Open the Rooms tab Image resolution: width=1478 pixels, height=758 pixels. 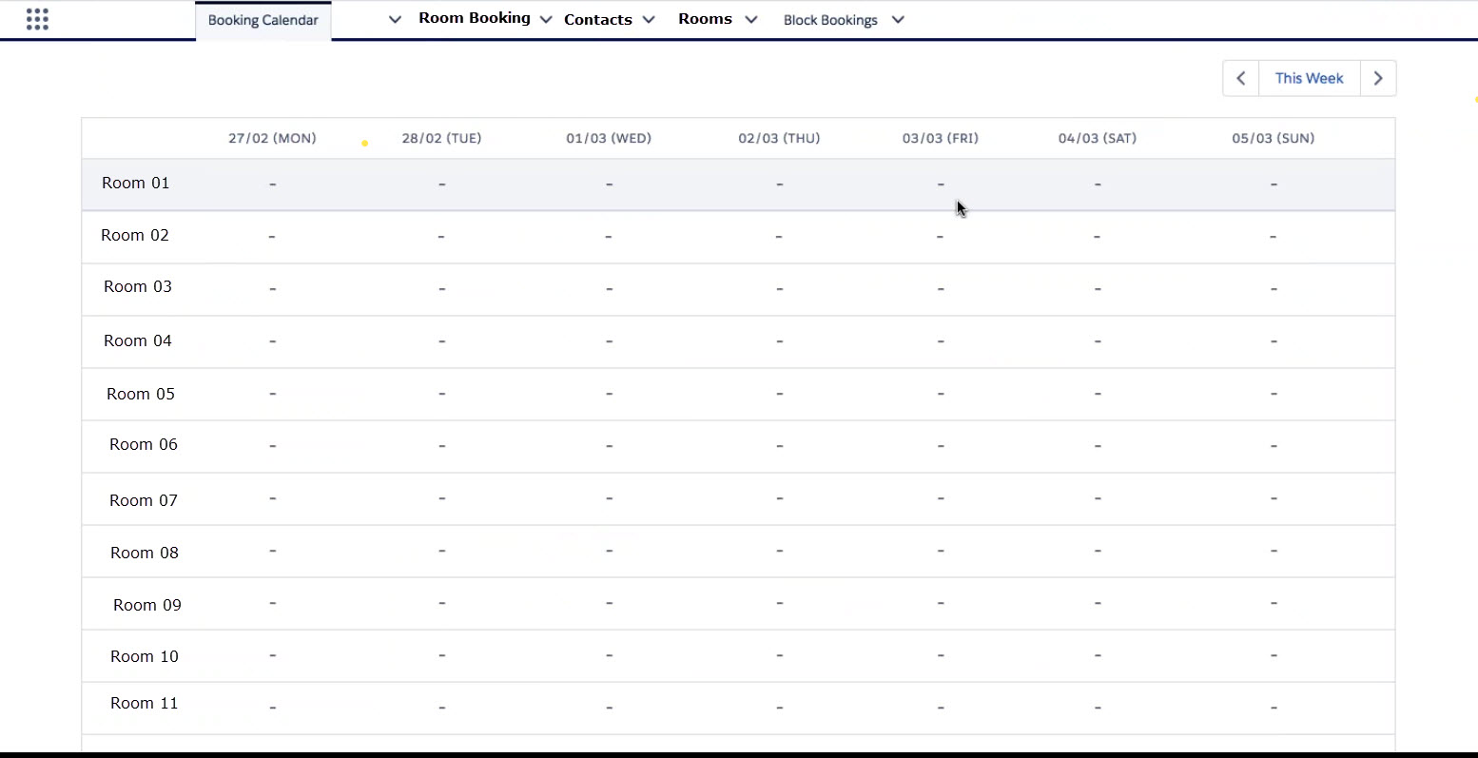(x=705, y=19)
